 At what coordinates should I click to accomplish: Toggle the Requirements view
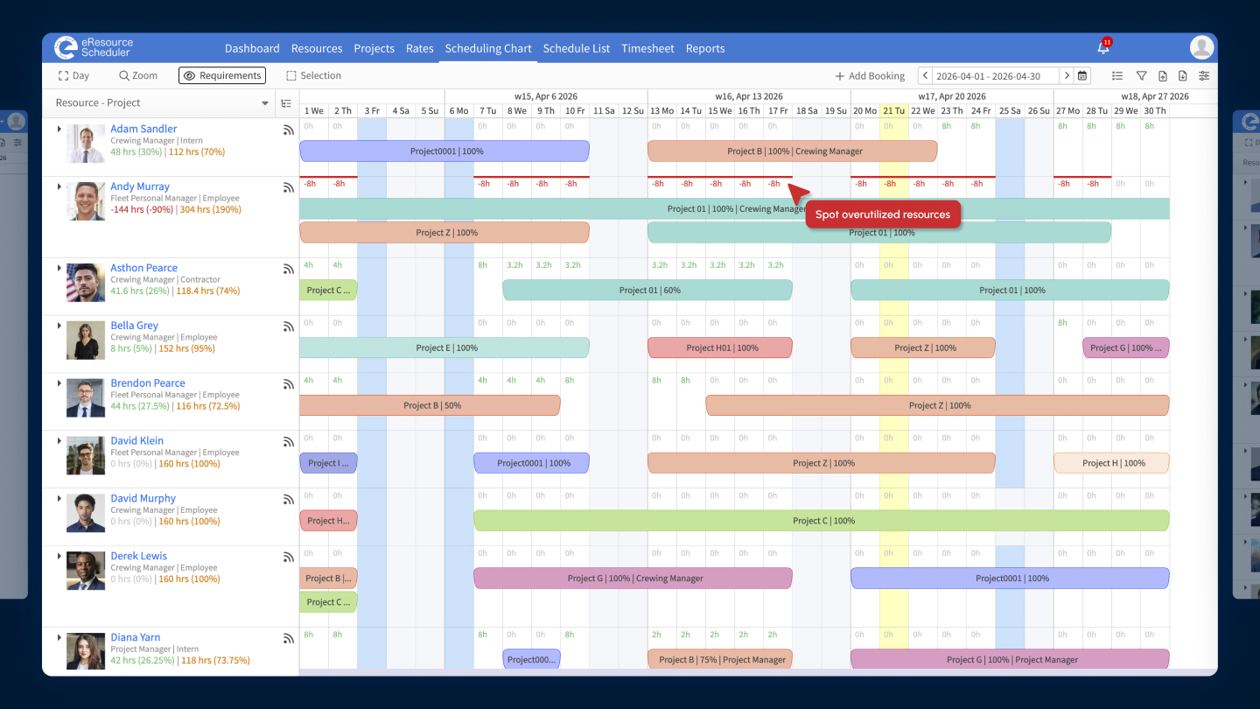[x=222, y=76]
